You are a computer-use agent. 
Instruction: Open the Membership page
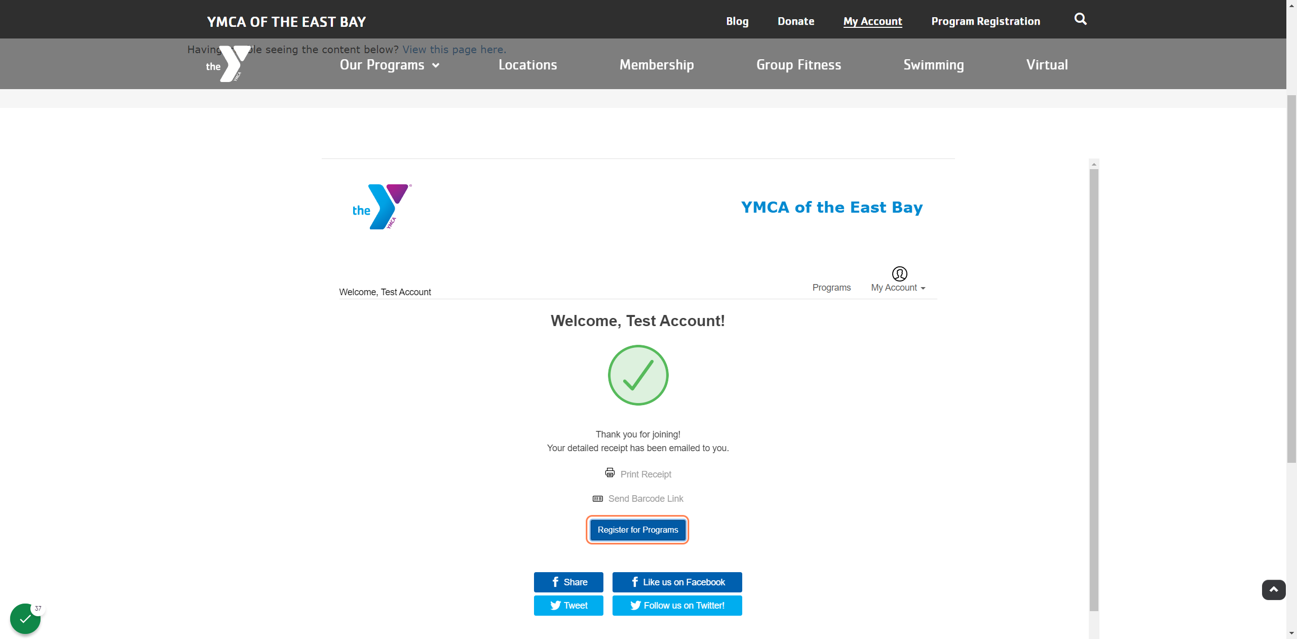[657, 65]
